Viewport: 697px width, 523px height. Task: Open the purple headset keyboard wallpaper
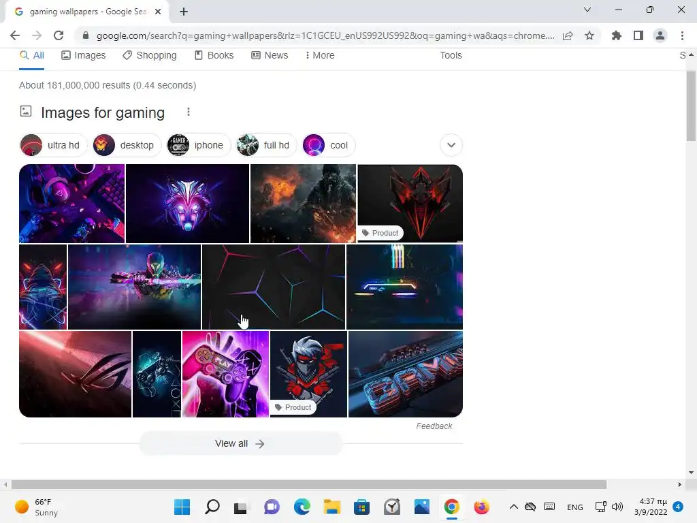click(x=72, y=204)
